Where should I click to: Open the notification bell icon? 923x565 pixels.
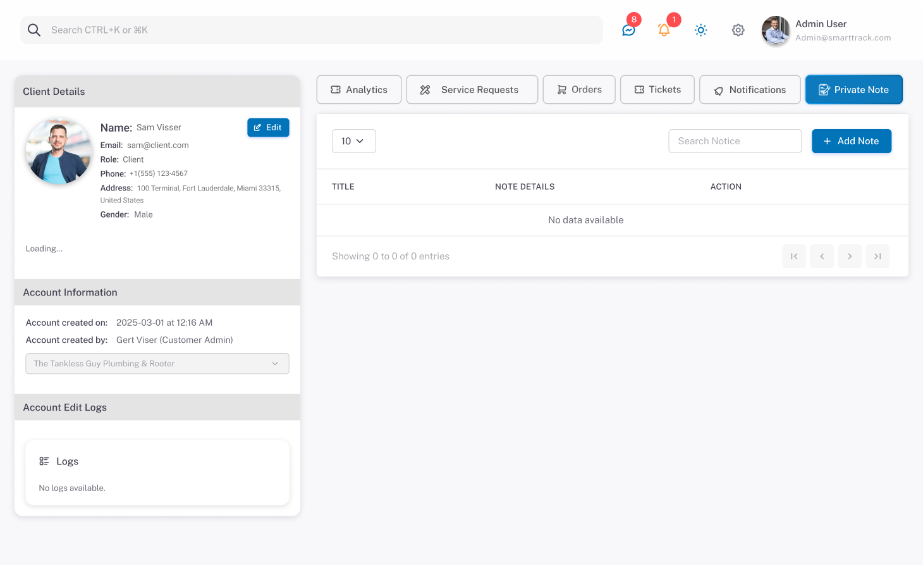[664, 30]
